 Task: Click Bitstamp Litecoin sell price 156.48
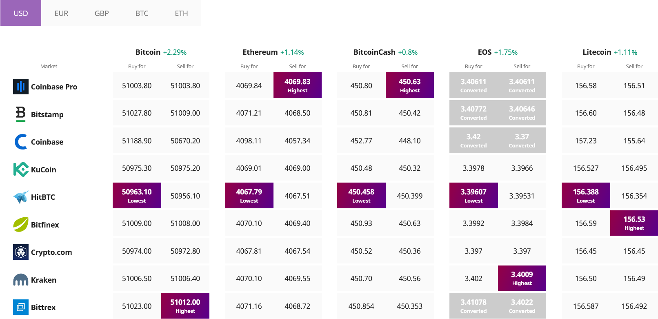click(634, 113)
